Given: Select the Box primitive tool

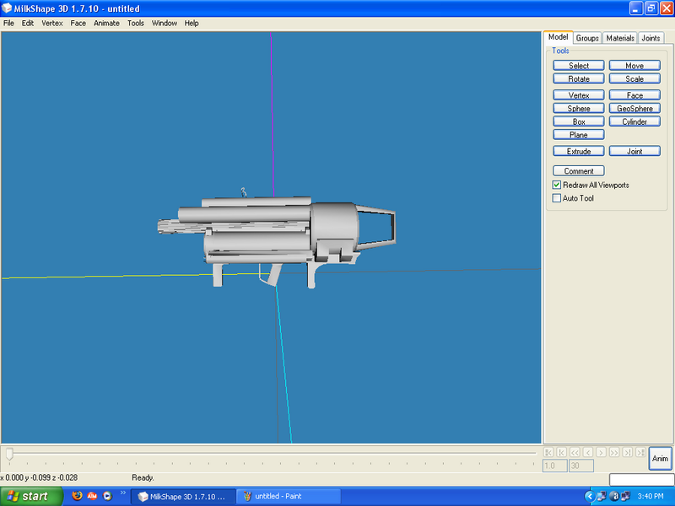Looking at the screenshot, I should [x=579, y=121].
